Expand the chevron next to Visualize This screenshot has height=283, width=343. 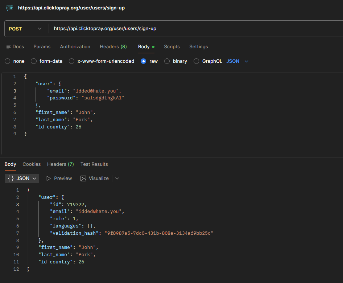point(117,179)
